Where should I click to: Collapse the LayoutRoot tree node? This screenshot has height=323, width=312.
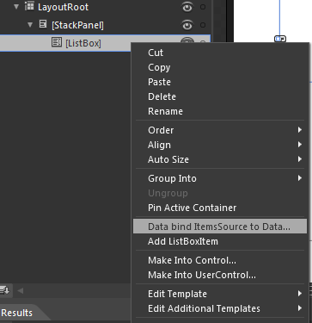[x=16, y=7]
